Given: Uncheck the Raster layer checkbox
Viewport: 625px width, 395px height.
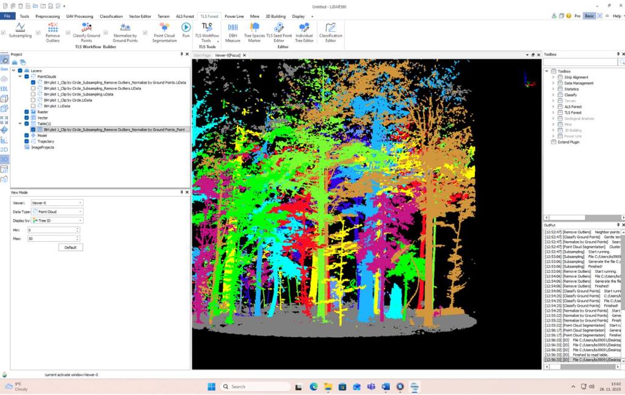Looking at the screenshot, I should 27,112.
